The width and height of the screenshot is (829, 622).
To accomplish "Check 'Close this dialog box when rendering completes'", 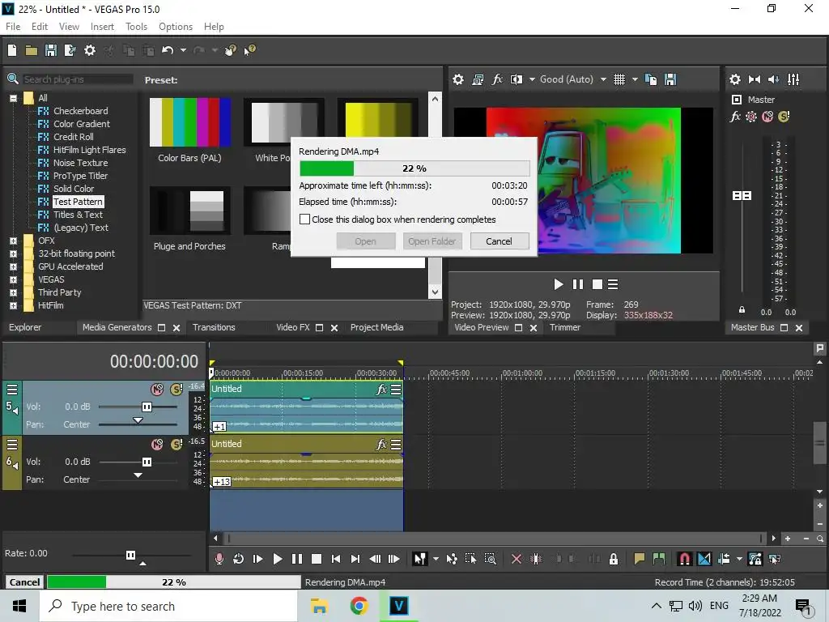I will (x=305, y=219).
